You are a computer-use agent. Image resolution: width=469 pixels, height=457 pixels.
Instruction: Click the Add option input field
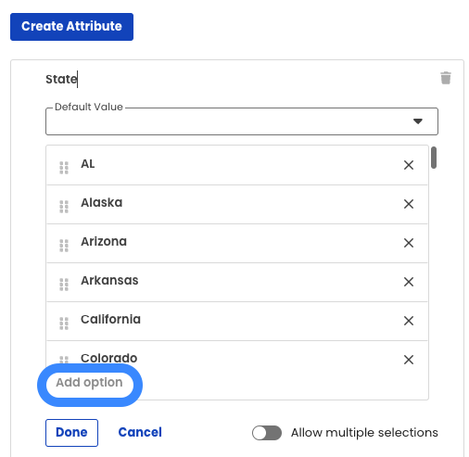90,383
